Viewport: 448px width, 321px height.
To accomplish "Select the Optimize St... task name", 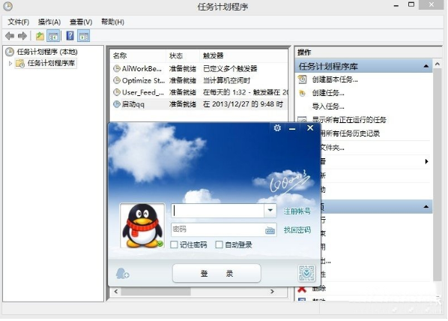I will (x=143, y=81).
